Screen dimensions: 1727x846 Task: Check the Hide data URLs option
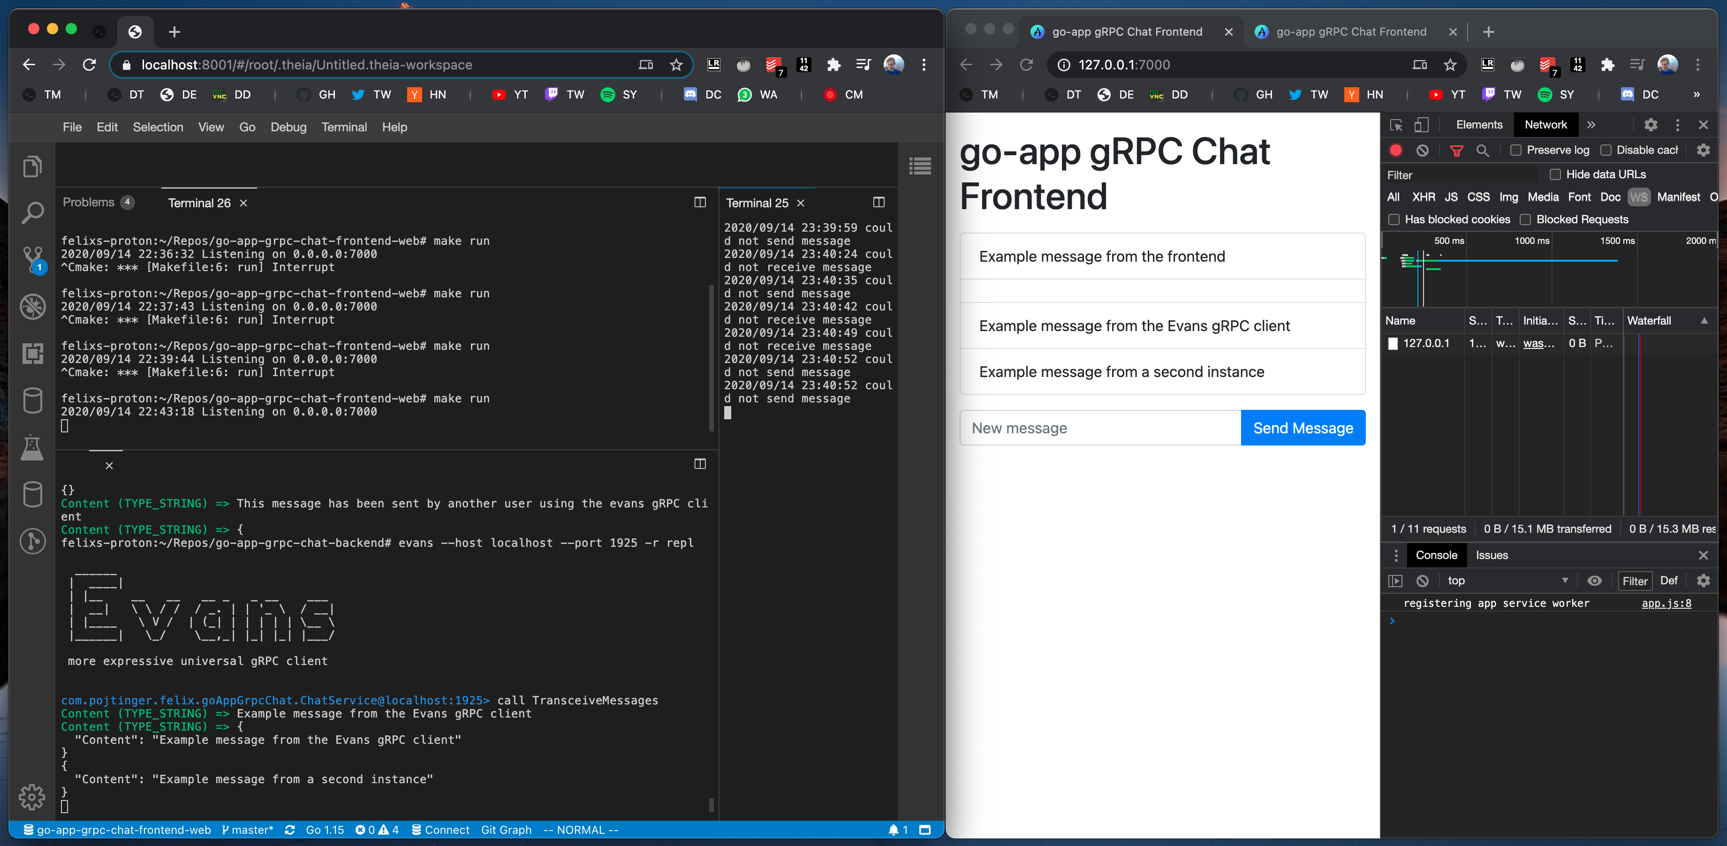[x=1555, y=174]
